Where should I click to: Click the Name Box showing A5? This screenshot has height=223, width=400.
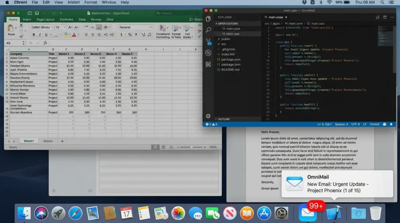pyautogui.click(x=15, y=43)
